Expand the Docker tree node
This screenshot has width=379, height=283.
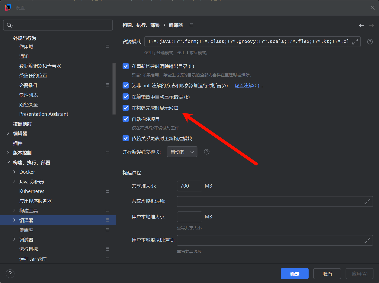(x=14, y=172)
